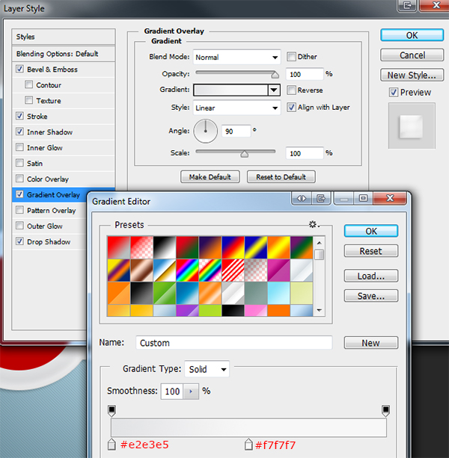Disable the Stroke effect checkbox
The width and height of the screenshot is (449, 458).
pyautogui.click(x=19, y=116)
